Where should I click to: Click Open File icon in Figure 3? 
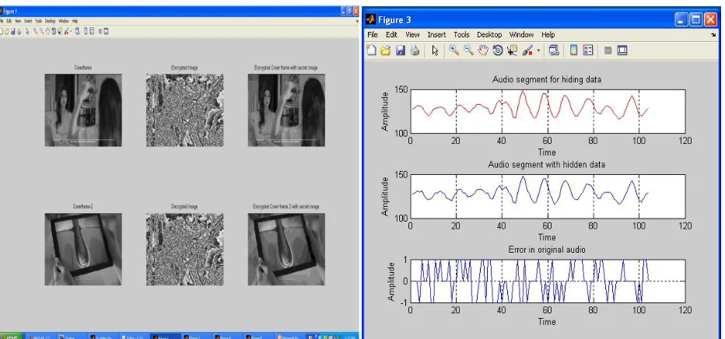pos(386,51)
